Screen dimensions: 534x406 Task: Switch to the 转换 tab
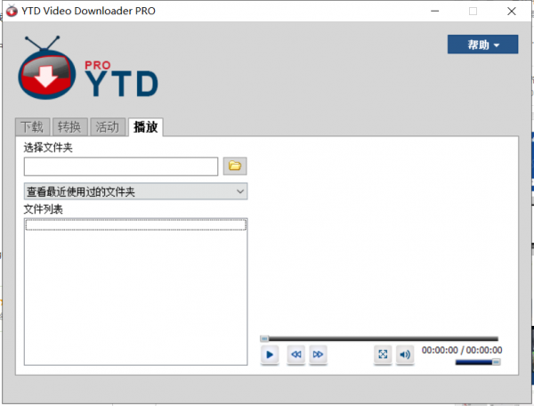(x=69, y=127)
